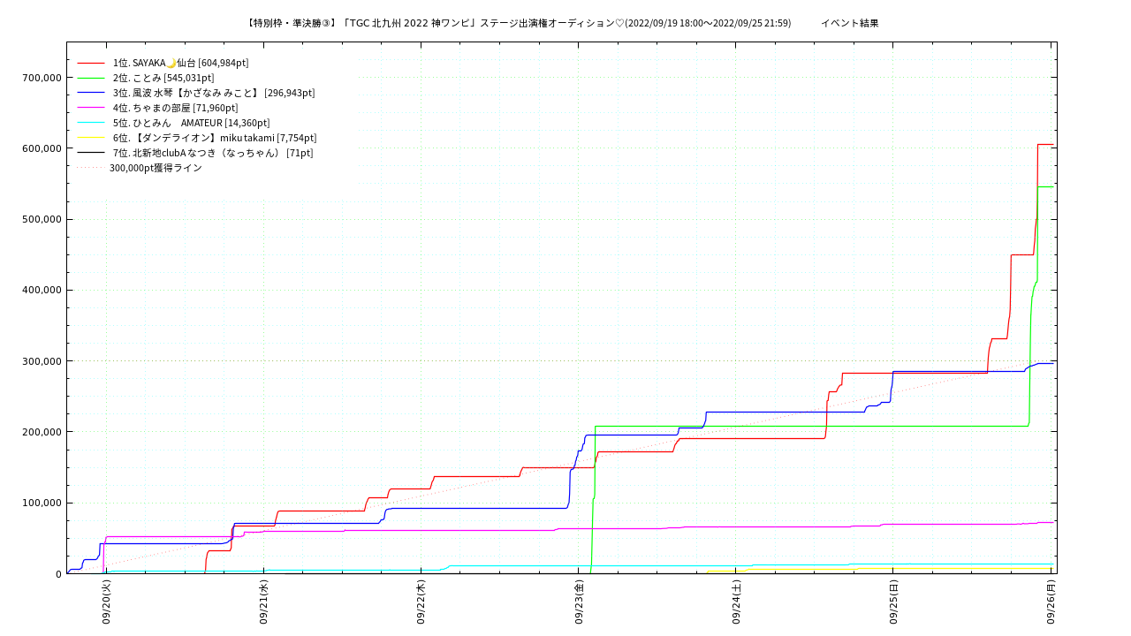Click the 0 y-axis label
1131x636 pixels.
[x=58, y=574]
